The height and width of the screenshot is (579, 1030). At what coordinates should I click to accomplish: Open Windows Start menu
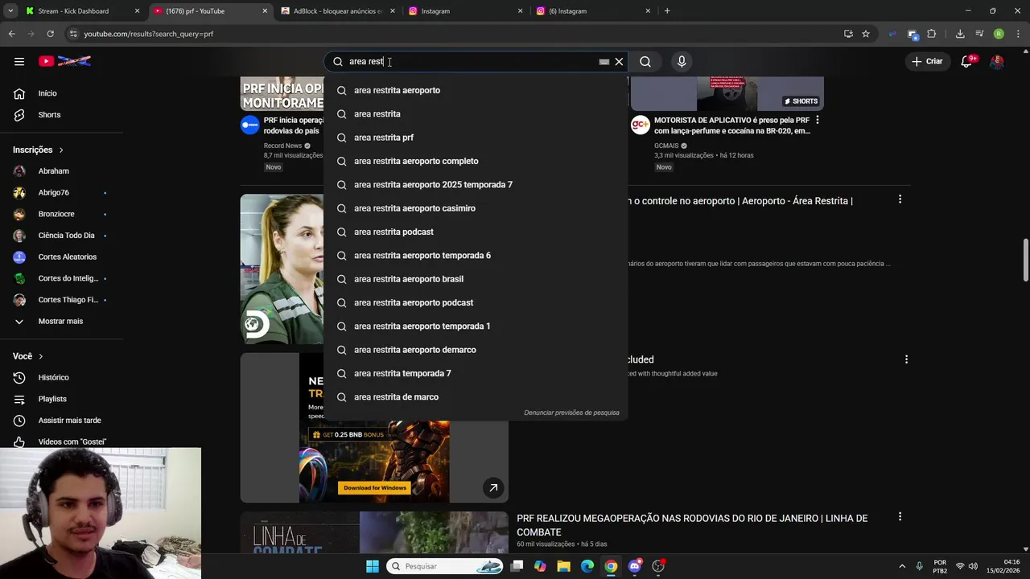tap(373, 566)
